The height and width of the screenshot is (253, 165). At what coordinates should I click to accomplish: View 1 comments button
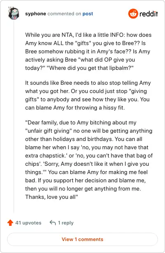pyautogui.click(x=82, y=239)
